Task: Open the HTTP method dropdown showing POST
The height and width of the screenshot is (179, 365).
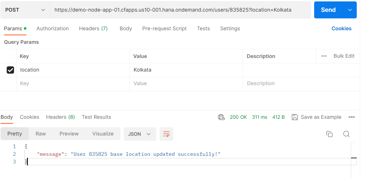Action: [25, 10]
